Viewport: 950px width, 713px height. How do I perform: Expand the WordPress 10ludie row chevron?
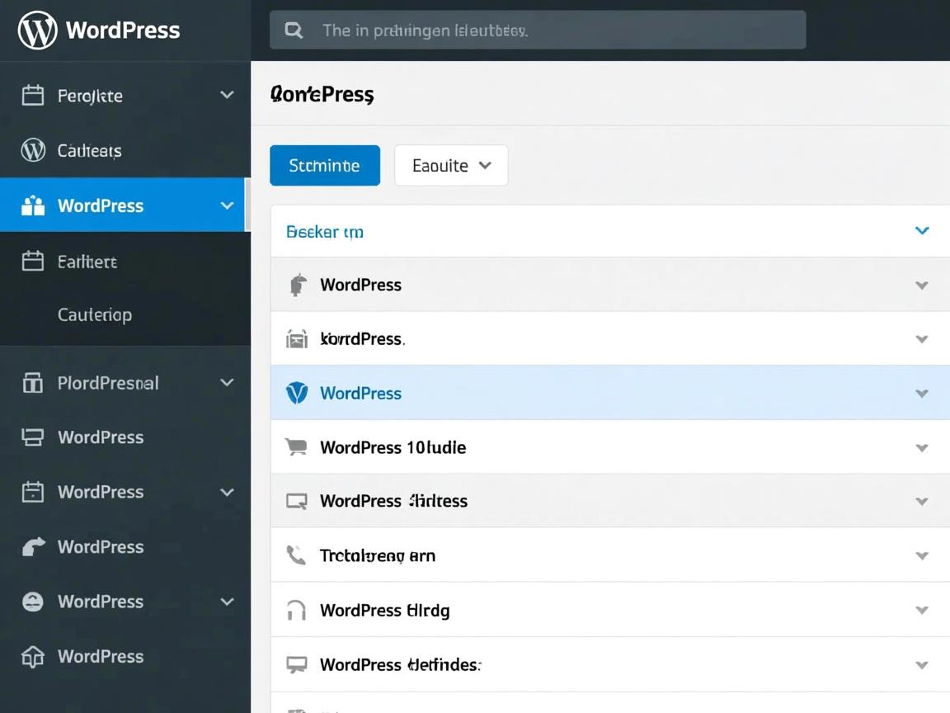[x=921, y=446]
